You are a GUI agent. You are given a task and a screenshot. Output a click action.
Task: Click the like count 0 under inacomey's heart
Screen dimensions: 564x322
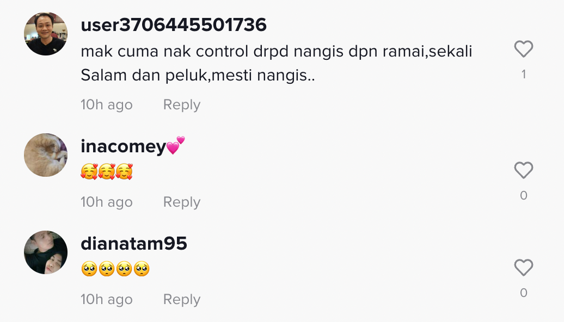pyautogui.click(x=524, y=195)
